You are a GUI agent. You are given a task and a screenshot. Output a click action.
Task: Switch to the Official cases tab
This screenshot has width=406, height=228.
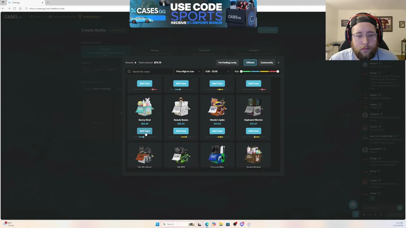click(x=250, y=62)
